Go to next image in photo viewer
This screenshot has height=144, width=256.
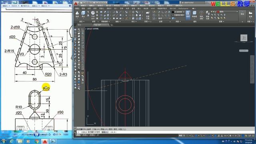point(43,134)
